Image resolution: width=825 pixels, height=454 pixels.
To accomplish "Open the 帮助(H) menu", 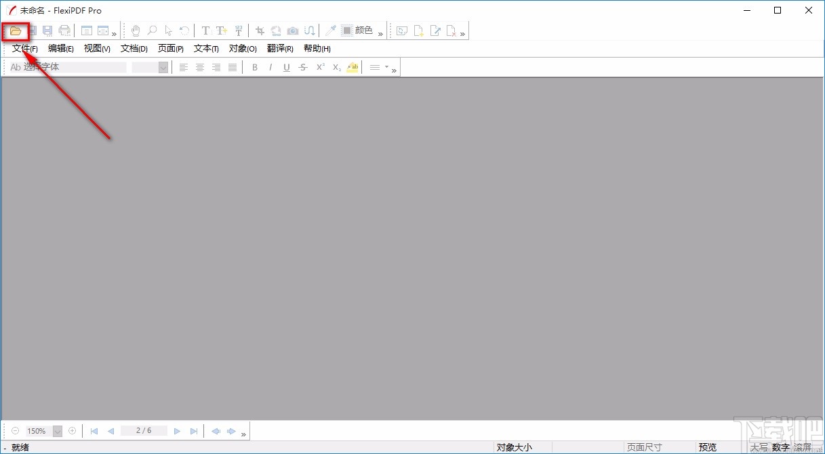I will (316, 48).
